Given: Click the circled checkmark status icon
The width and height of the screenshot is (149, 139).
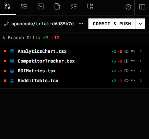Looking at the screenshot, I should [x=128, y=7].
